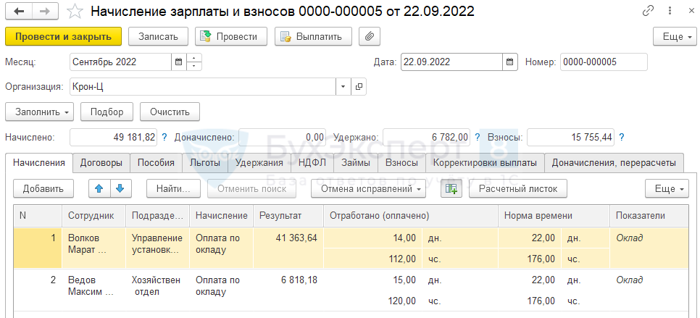Viewport: 700px width, 318px height.
Task: Add document to favorites with star icon
Action: [x=75, y=12]
